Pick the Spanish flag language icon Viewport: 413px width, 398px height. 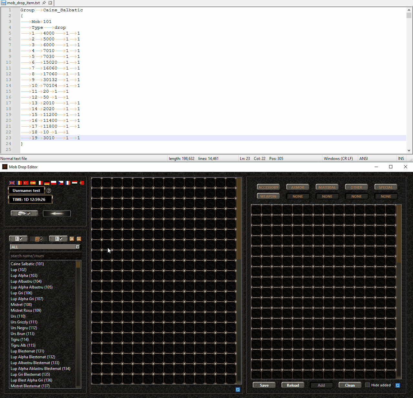point(33,183)
